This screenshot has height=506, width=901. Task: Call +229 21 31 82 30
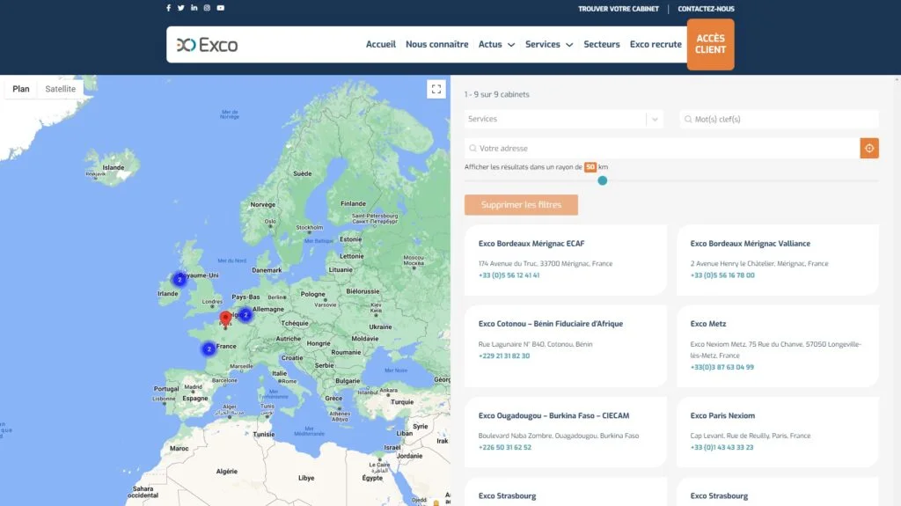coord(504,356)
